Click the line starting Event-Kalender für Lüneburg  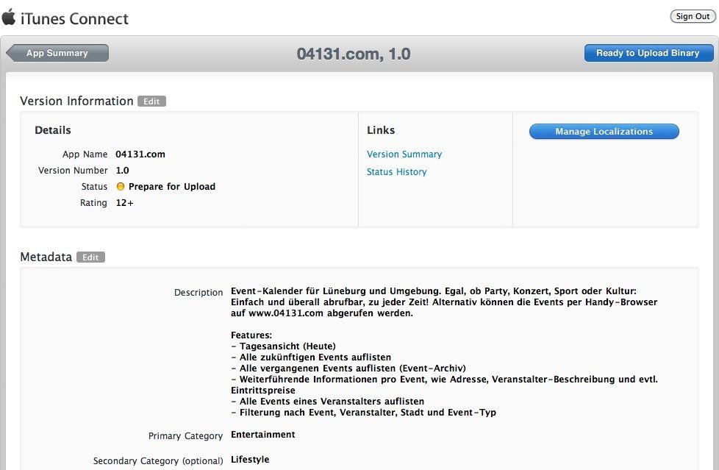434,291
